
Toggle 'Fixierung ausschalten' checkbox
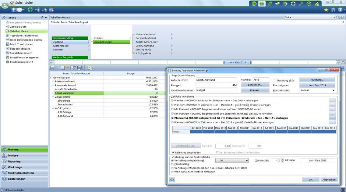point(173,153)
